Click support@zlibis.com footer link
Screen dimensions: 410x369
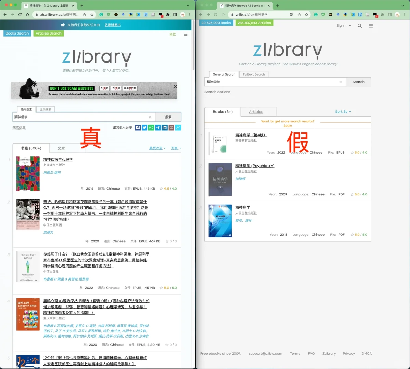click(266, 353)
